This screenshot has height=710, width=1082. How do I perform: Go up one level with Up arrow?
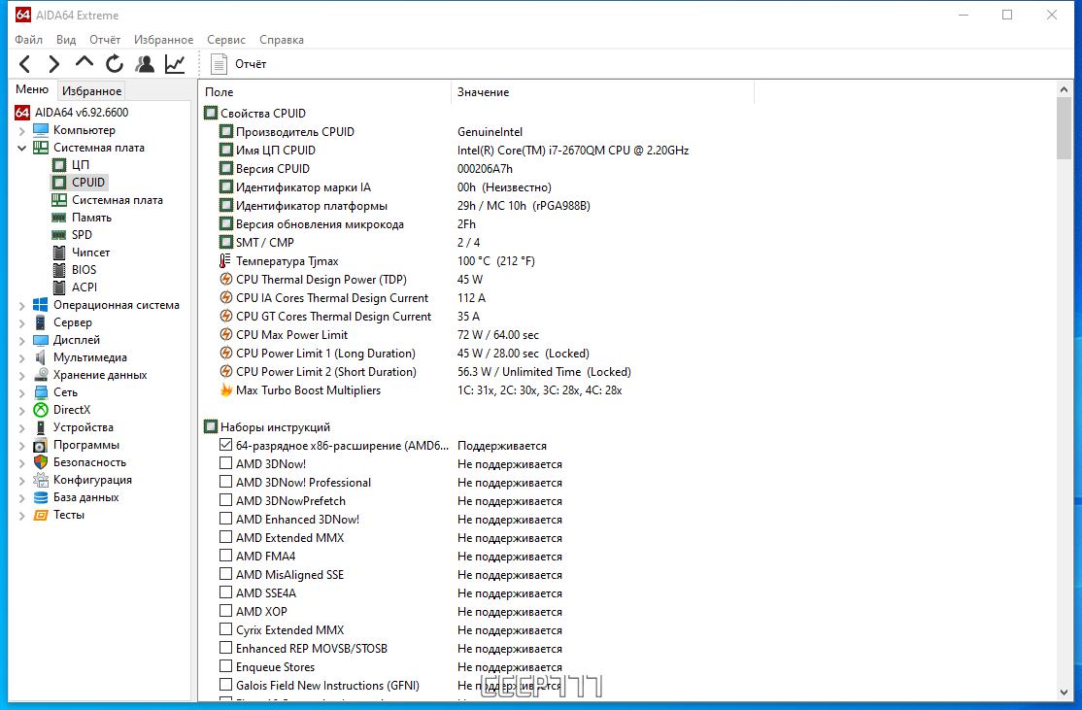pos(85,63)
